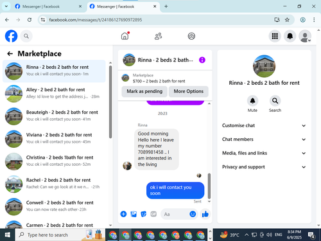The image size is (321, 241).
Task: Click More Options button
Action: point(188,91)
